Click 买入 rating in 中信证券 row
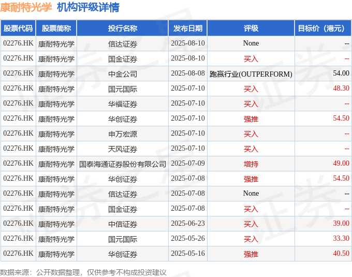This screenshot has width=352, height=277. [251, 224]
